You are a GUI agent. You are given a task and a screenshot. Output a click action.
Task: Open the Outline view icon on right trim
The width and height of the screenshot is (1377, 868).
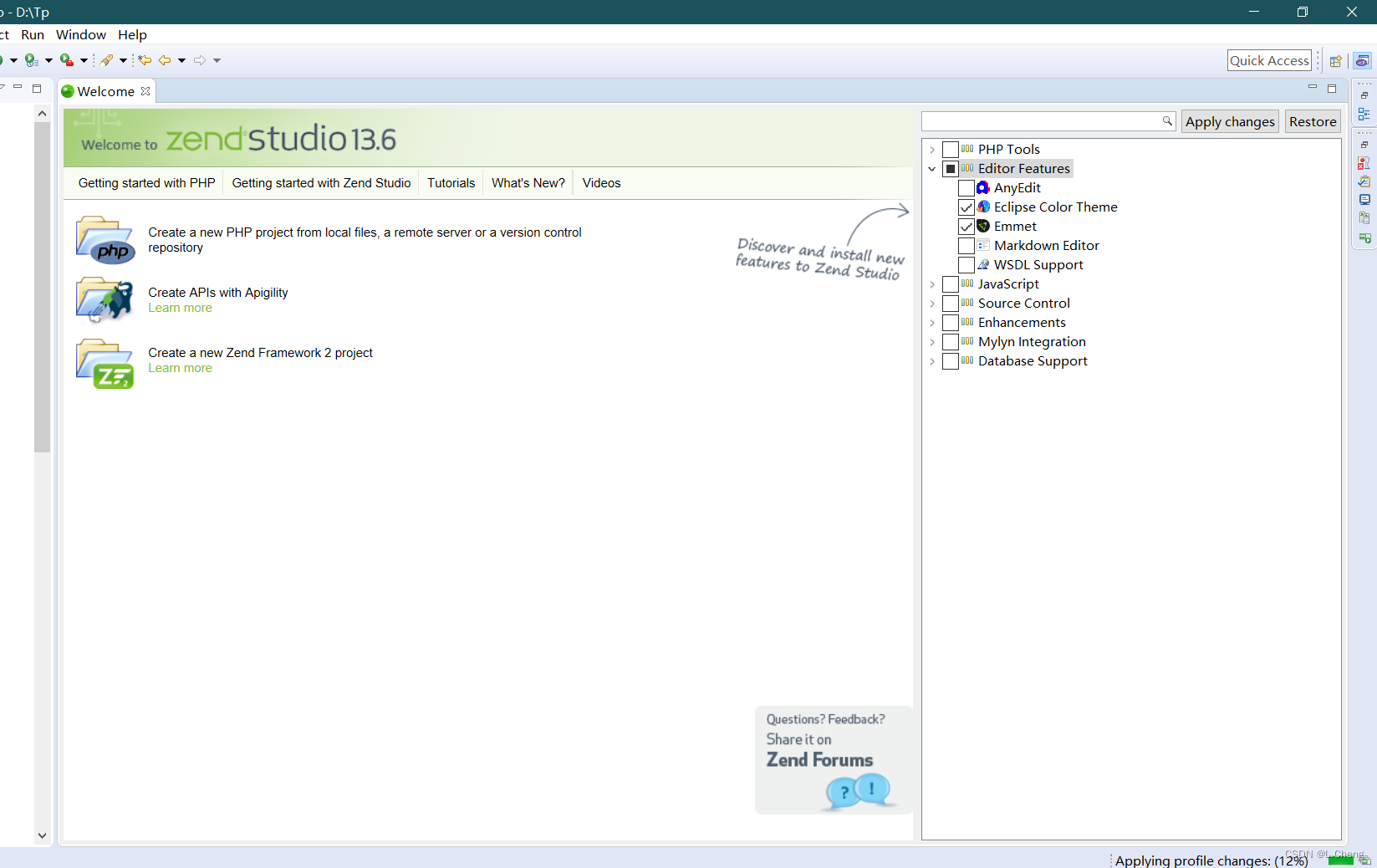pos(1364,114)
